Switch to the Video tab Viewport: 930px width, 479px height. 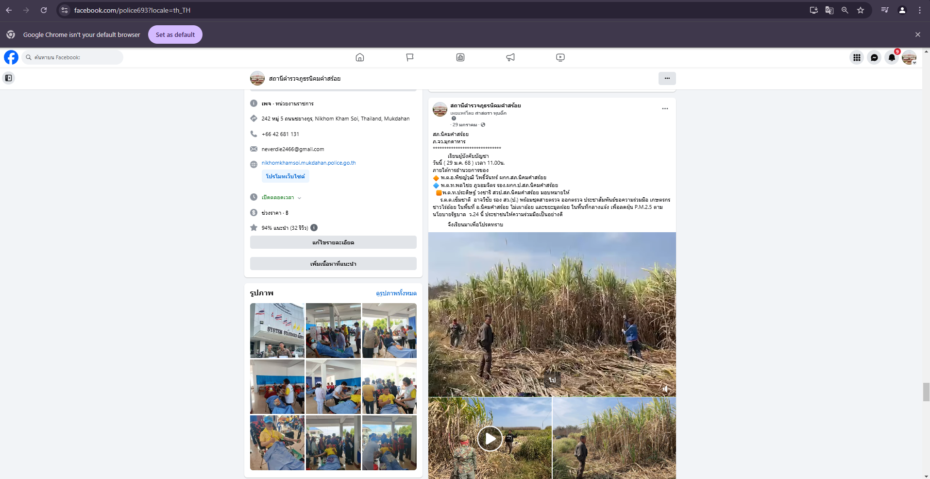tap(560, 57)
